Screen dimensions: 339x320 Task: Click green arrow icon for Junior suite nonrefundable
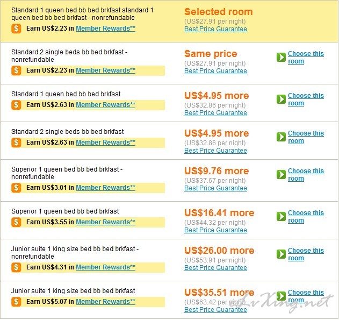coord(281,254)
